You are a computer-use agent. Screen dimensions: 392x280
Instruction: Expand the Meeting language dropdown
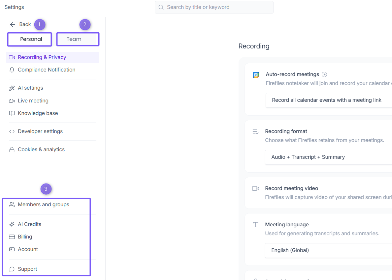click(329, 250)
